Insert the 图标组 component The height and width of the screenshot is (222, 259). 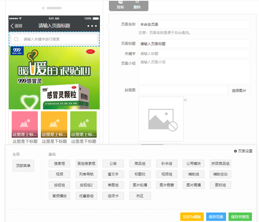pos(220,185)
